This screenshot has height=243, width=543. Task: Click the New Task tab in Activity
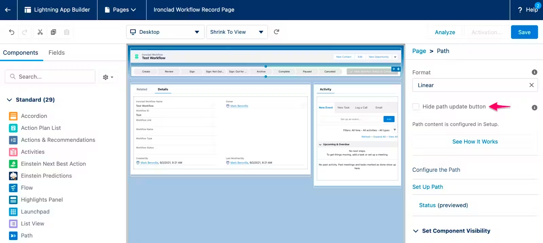(x=343, y=108)
